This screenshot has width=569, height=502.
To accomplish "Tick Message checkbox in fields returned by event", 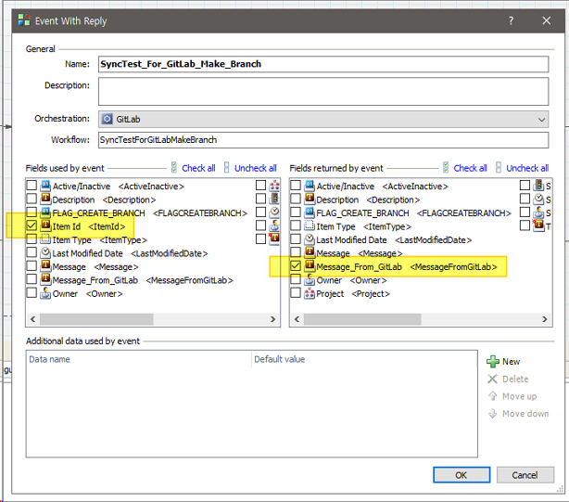I will coord(296,252).
